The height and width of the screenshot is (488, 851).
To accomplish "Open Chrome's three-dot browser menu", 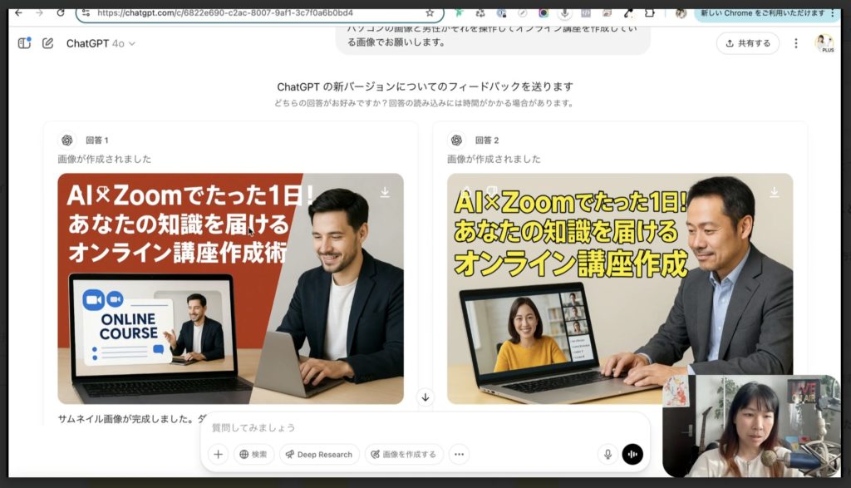I will pos(833,12).
